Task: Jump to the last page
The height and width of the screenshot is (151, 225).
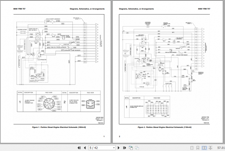Action: [124, 148]
